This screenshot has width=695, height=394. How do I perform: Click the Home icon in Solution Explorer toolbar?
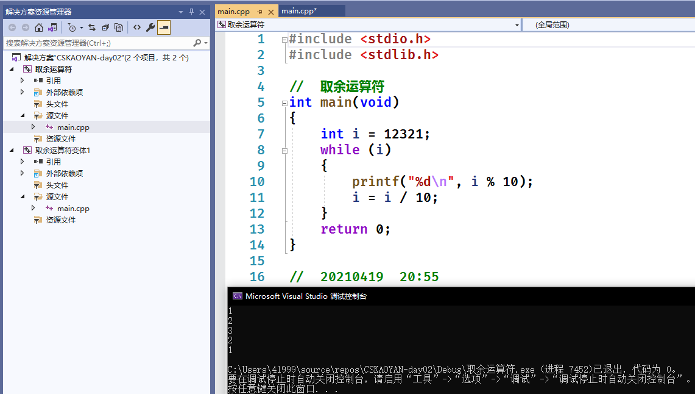39,27
